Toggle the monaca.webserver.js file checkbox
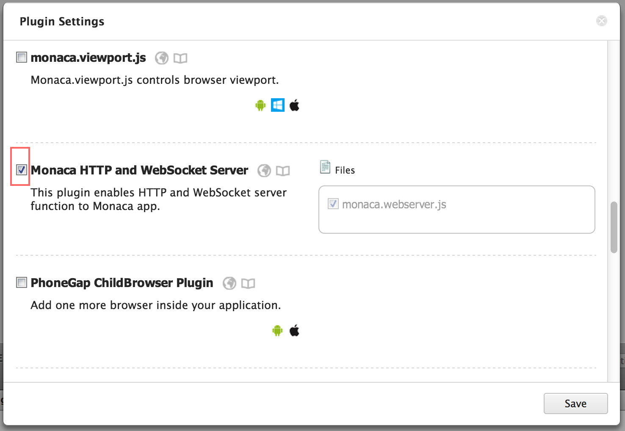Image resolution: width=625 pixels, height=431 pixels. click(x=333, y=204)
